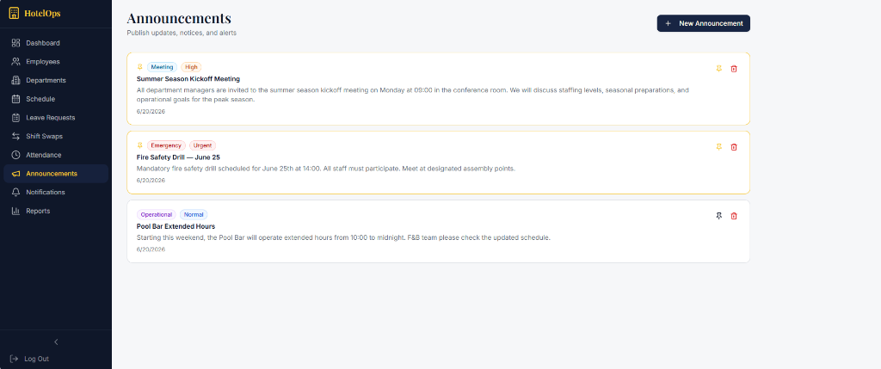881x369 pixels.
Task: Pin the Pool Bar Extended Hours announcement
Action: 718,216
